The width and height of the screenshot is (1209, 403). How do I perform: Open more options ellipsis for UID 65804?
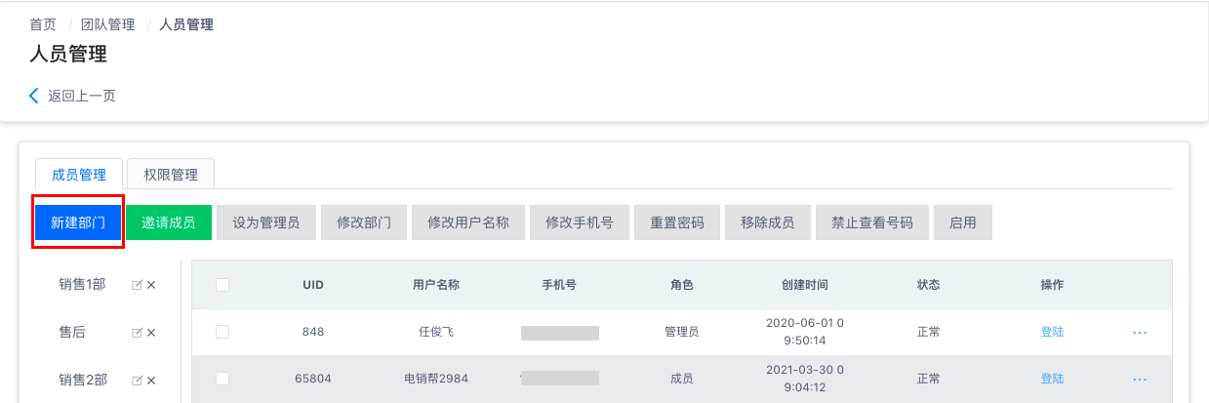(1139, 380)
